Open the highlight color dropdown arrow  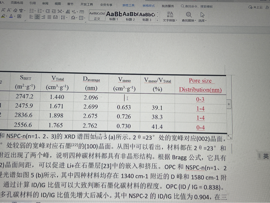(6, 16)
